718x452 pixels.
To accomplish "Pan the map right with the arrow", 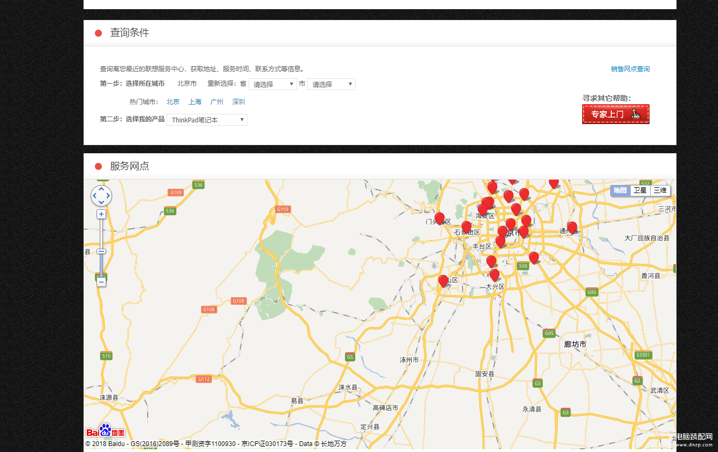I will click(x=108, y=195).
